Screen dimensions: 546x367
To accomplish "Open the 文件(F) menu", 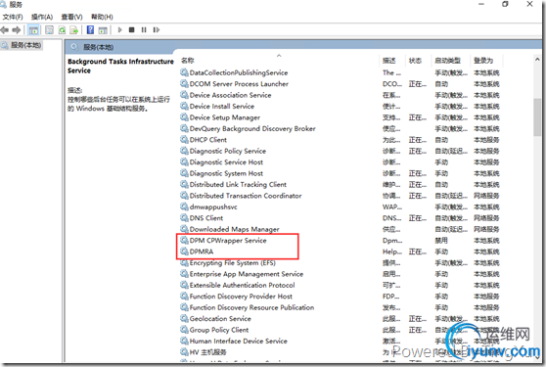I will click(13, 17).
